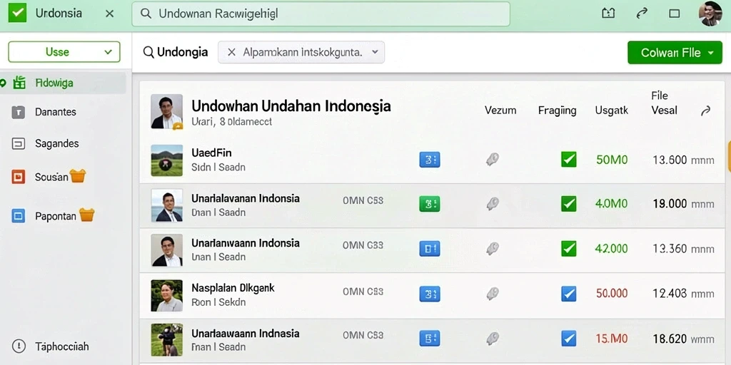Click the share arrow icon in top bar
The image size is (731, 365).
point(642,14)
